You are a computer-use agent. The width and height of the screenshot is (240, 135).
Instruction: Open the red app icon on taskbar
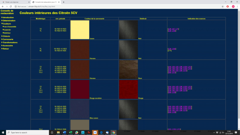point(89,132)
